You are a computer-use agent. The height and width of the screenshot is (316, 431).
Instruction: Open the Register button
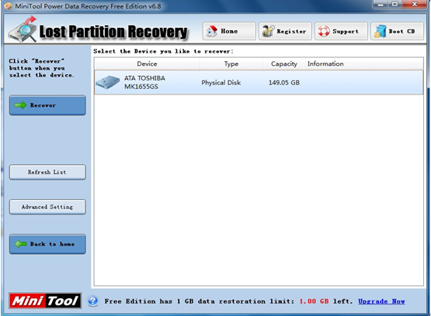pos(285,31)
